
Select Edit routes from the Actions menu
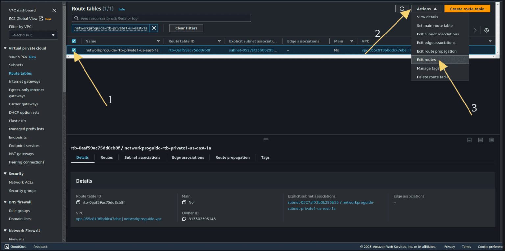tap(426, 59)
